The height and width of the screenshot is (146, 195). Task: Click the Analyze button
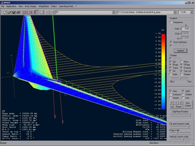click(181, 51)
